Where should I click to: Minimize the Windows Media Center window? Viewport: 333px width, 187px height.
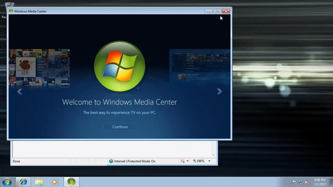coord(209,11)
